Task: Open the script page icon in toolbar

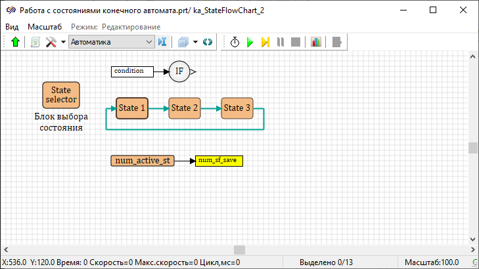Action: coord(35,42)
